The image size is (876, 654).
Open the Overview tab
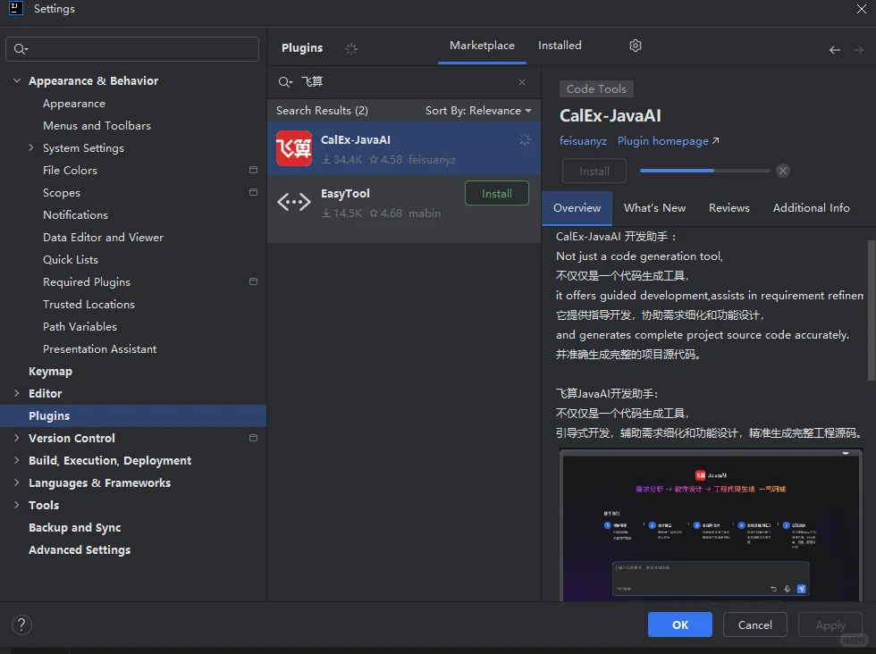(577, 208)
